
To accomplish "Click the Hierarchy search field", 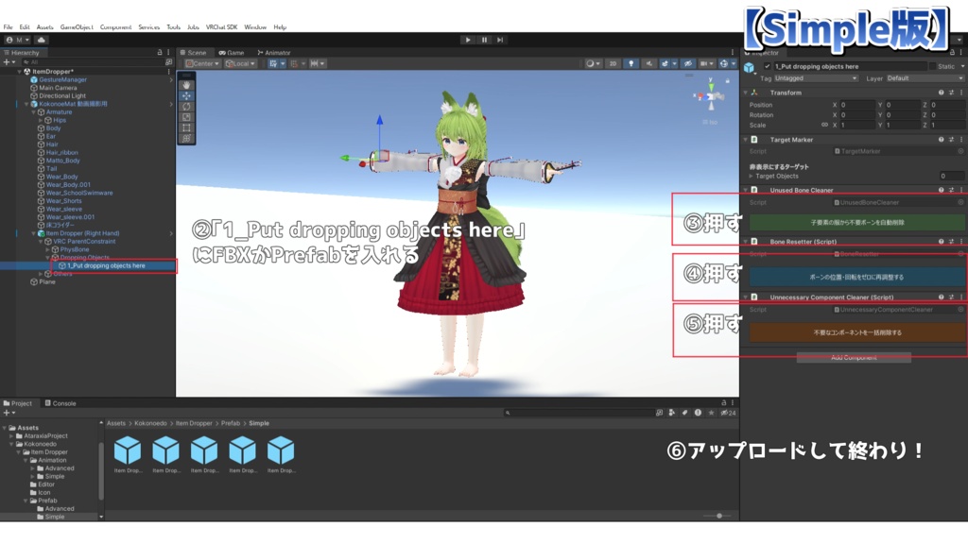I will click(93, 62).
